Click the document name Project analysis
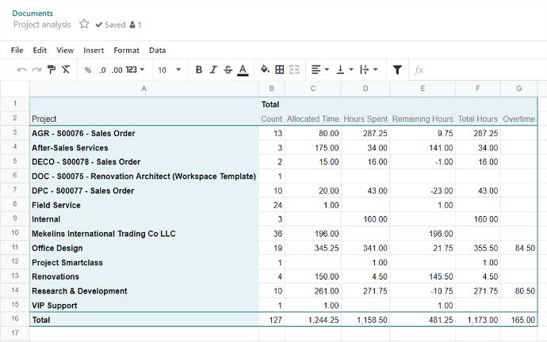Viewport: 547px width, 342px height. (42, 25)
